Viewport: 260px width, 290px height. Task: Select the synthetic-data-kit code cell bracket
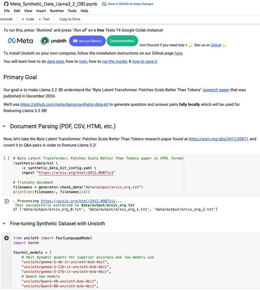click(6, 158)
